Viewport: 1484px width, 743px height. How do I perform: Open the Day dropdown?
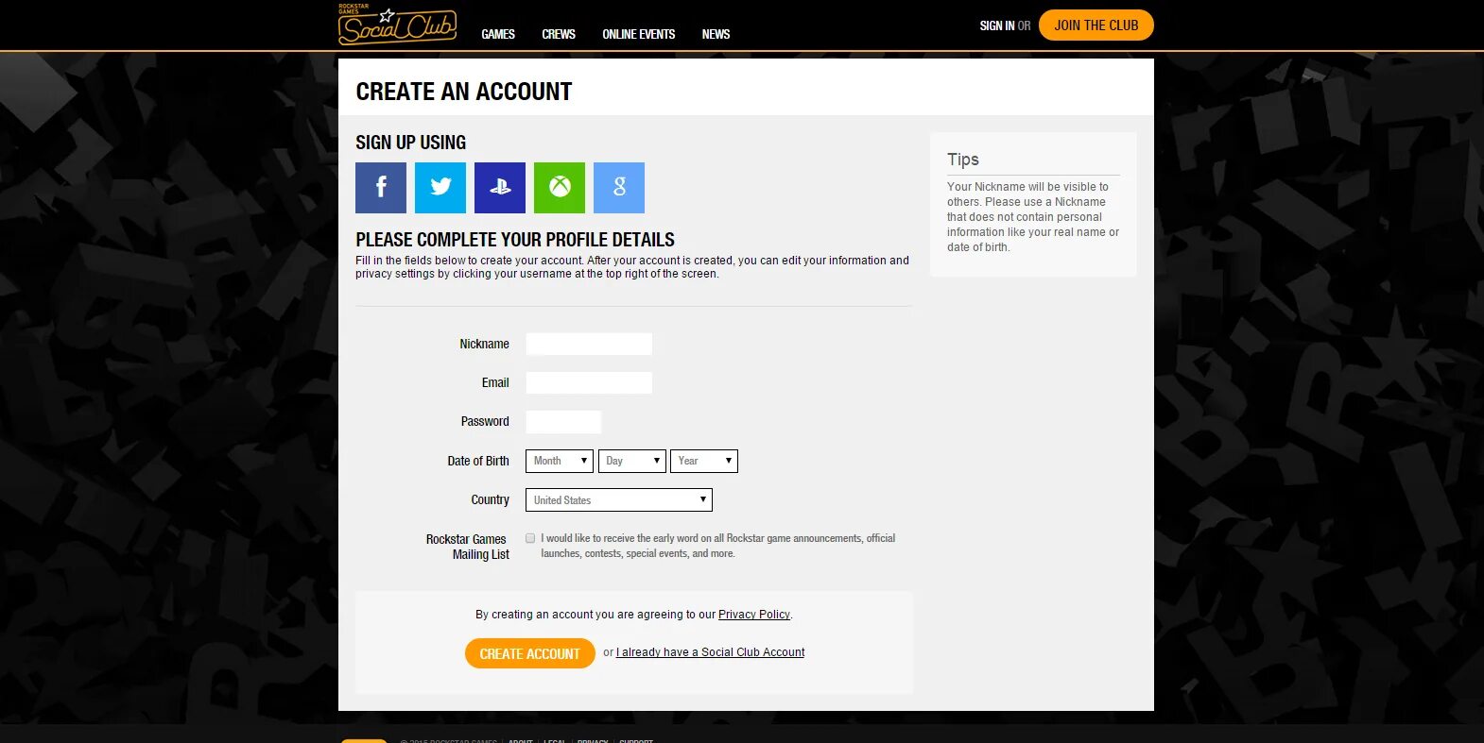point(632,461)
